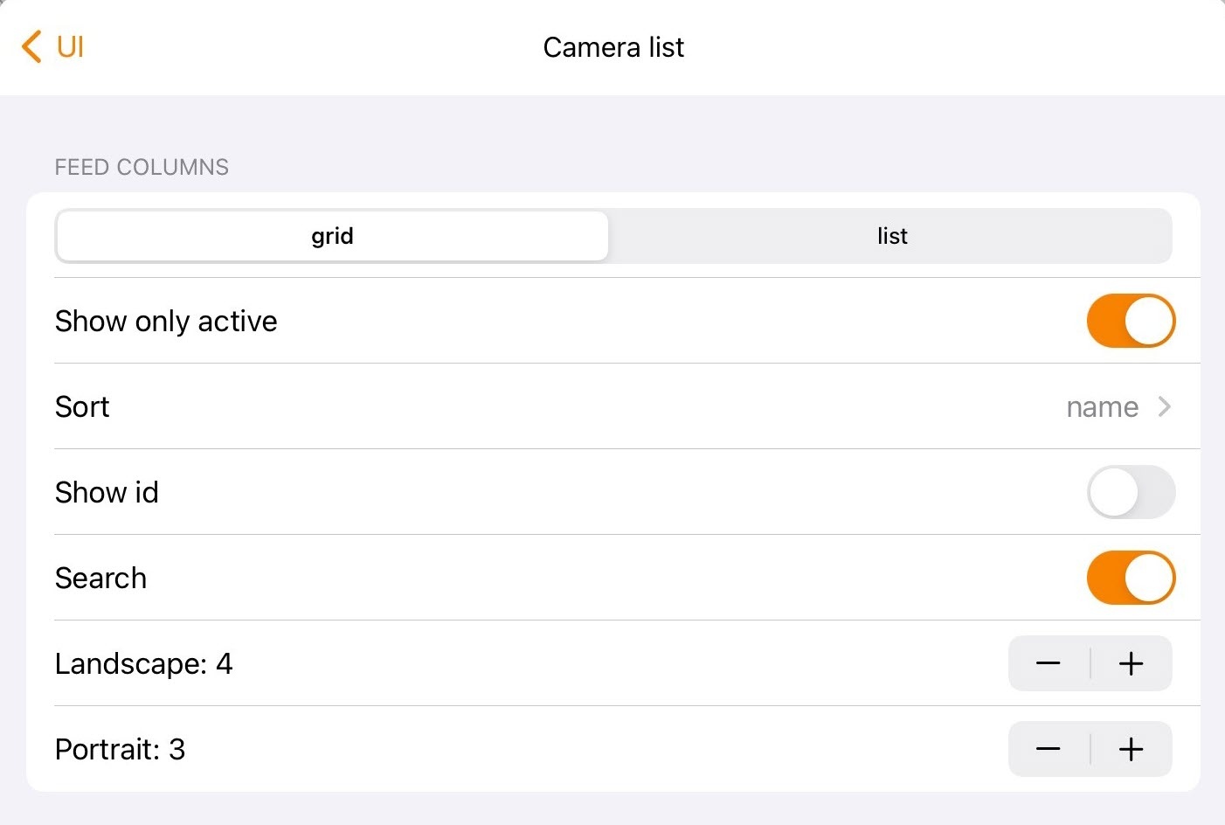The image size is (1225, 825).
Task: Click the Show only active label text
Action: pos(166,322)
